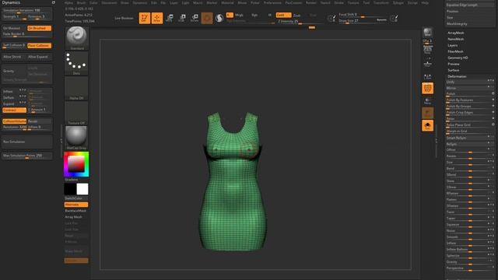498x280 pixels.
Task: Toggle Allow Shrink option
Action: 14,57
